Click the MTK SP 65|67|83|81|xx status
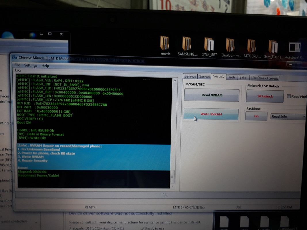The image size is (307, 230). 189,207
